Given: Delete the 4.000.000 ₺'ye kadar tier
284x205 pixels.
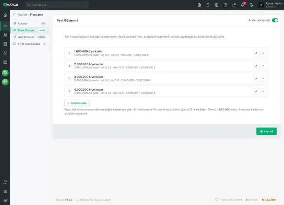Looking at the screenshot, I should click(x=263, y=91).
